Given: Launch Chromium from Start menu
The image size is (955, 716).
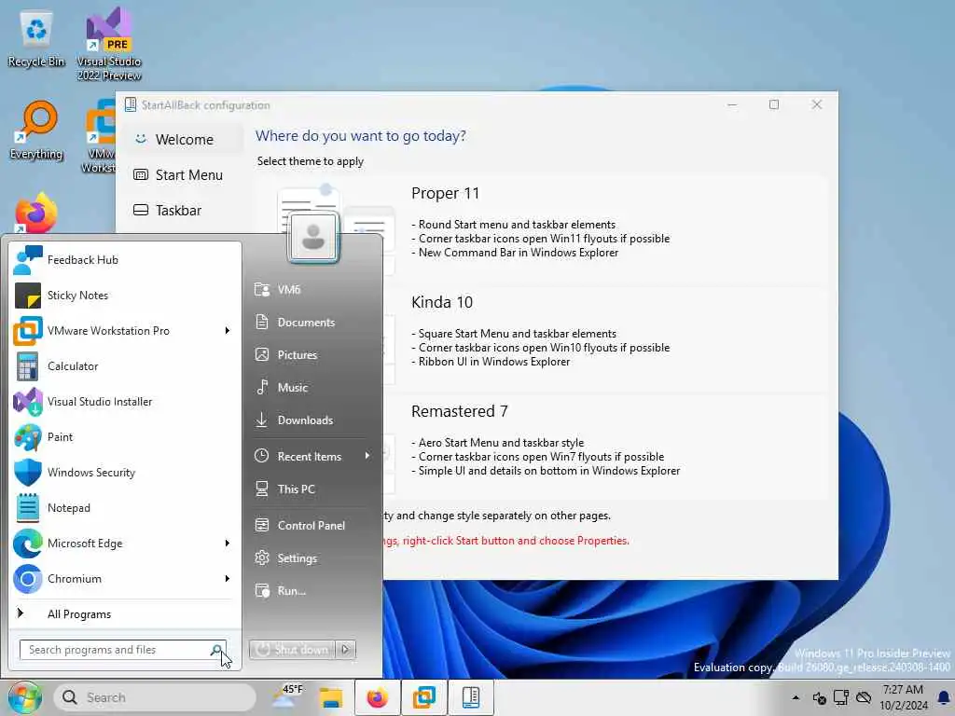Looking at the screenshot, I should tap(125, 578).
